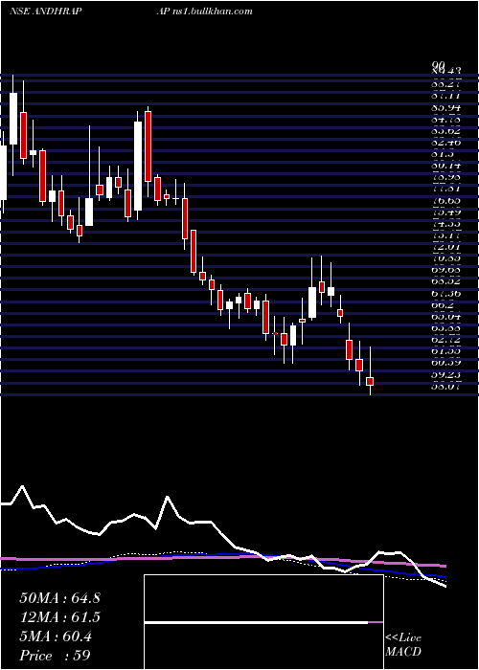Click the '<<Live MACD' label
The height and width of the screenshot is (670, 479).
coord(403,645)
